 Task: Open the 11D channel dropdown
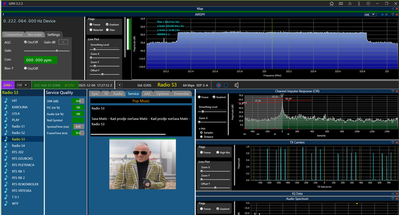23,85
